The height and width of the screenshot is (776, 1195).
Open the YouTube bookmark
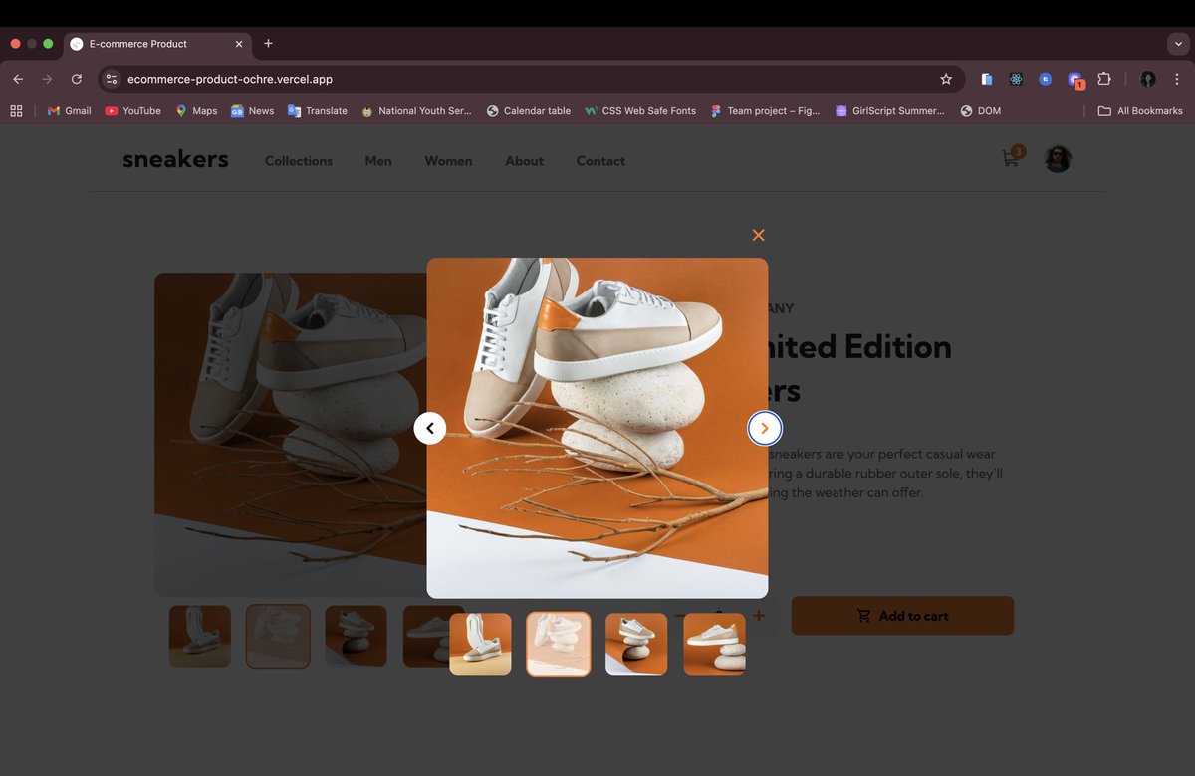(132, 111)
